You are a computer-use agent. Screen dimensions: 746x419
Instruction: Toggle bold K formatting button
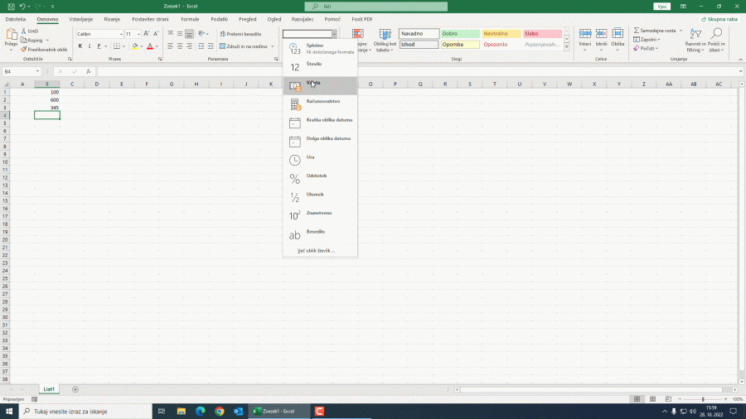coord(80,46)
